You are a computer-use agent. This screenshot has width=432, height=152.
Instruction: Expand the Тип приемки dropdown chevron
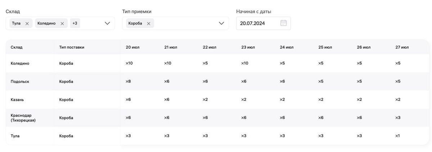221,23
